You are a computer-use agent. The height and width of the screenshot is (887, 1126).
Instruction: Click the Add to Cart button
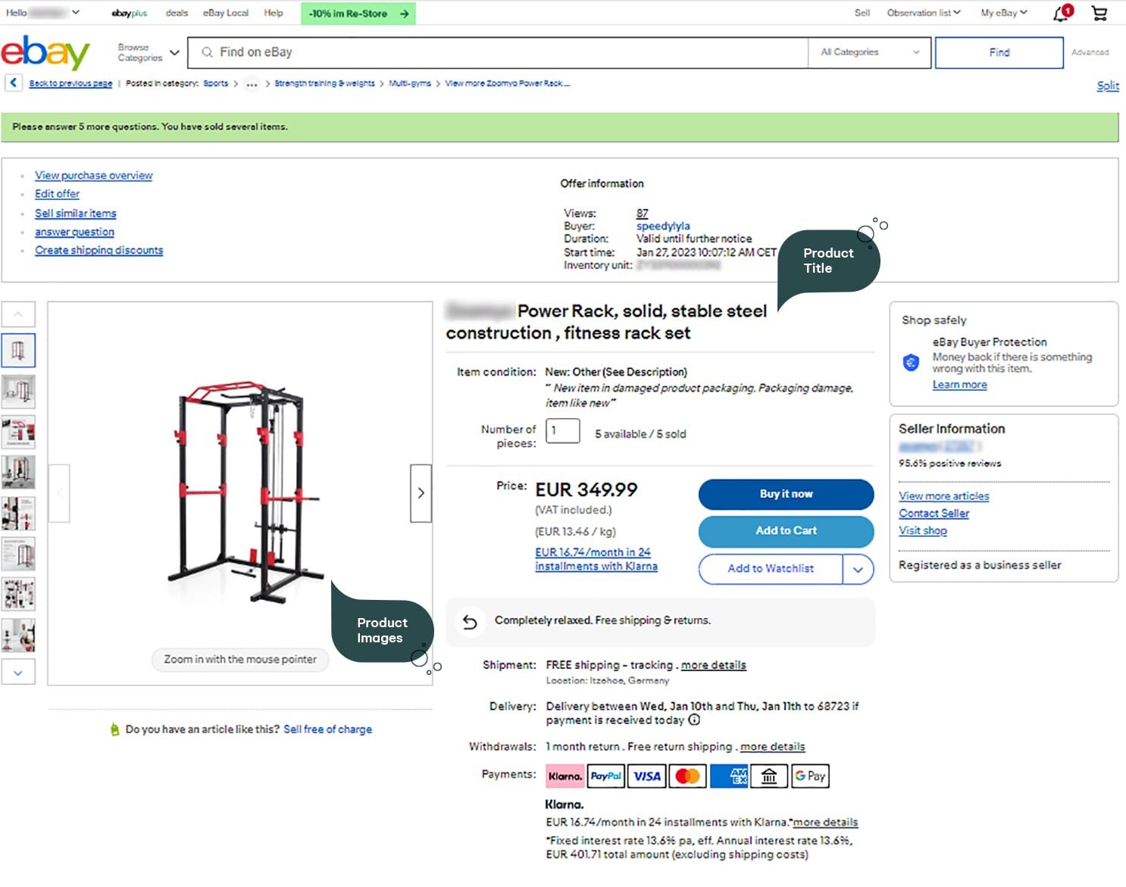[786, 531]
